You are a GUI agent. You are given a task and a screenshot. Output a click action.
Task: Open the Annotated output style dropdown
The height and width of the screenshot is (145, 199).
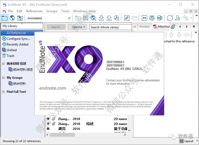[x=69, y=18]
